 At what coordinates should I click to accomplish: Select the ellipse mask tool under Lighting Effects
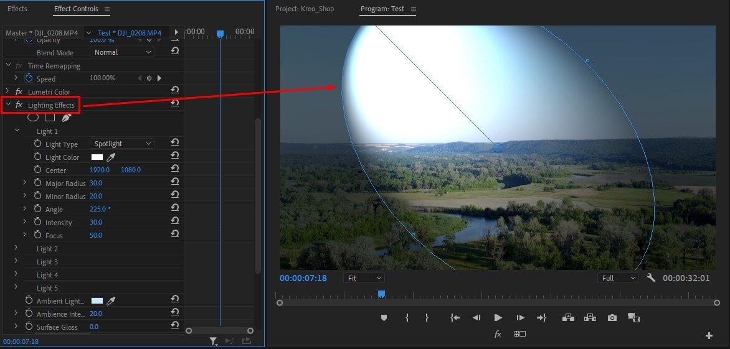coord(32,118)
